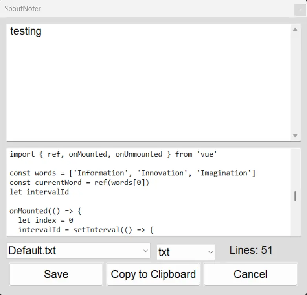
Task: Open the txt file type dropdown
Action: tap(186, 252)
